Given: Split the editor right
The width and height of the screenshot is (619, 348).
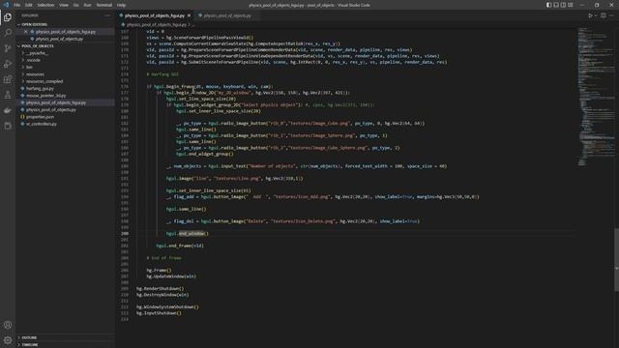Looking at the screenshot, I should (x=604, y=15).
